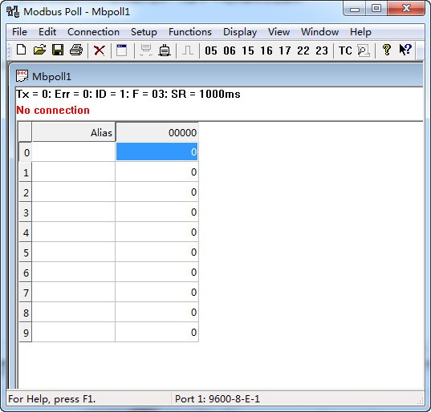The image size is (431, 412).
Task: Click the 00000 column header
Action: click(x=157, y=132)
